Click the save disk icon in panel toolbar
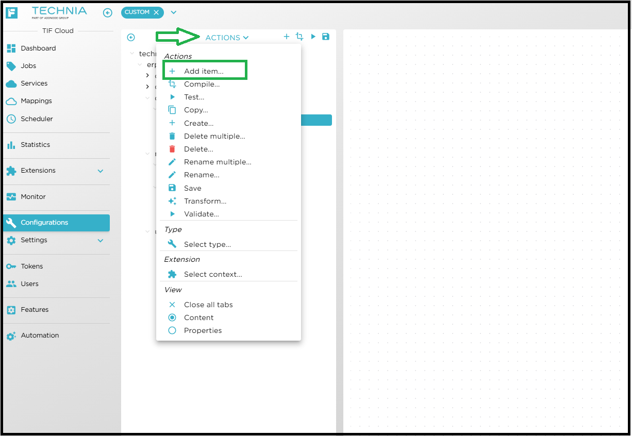Viewport: 632px width, 436px height. 325,37
